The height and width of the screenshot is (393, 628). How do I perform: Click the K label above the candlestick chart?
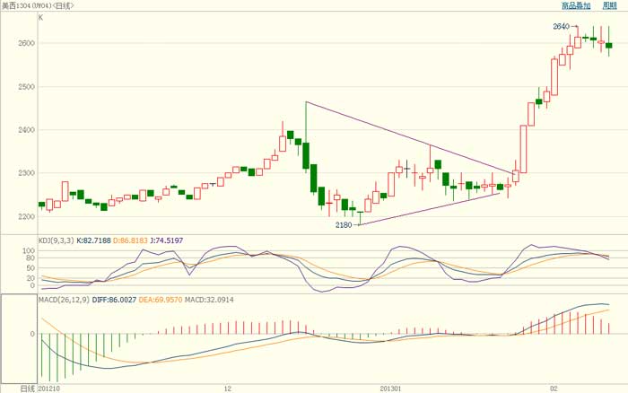click(x=40, y=18)
